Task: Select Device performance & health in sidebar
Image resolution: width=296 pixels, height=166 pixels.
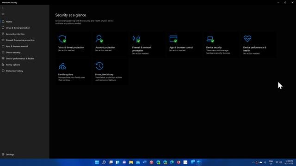Action: [25, 59]
